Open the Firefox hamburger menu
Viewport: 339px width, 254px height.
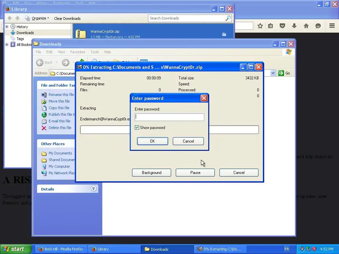coord(332,26)
